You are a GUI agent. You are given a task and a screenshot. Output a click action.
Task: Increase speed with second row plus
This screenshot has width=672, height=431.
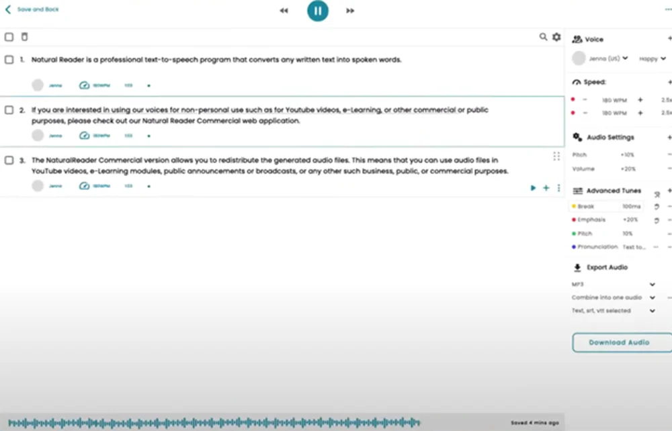[640, 113]
